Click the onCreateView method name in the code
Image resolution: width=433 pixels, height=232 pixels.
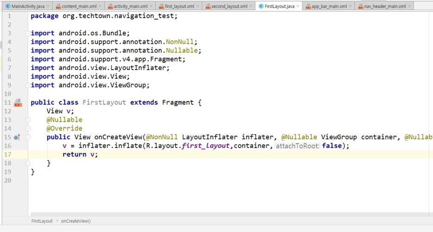[x=118, y=137]
